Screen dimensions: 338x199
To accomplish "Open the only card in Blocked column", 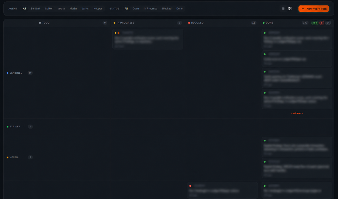I will 222,190.
